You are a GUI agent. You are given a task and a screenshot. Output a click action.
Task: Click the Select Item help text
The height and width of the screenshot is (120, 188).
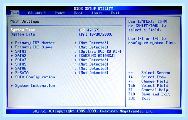153,77
